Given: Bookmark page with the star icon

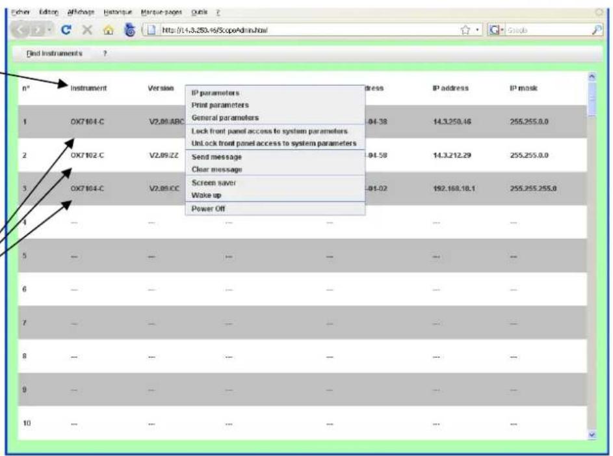Looking at the screenshot, I should (x=465, y=30).
